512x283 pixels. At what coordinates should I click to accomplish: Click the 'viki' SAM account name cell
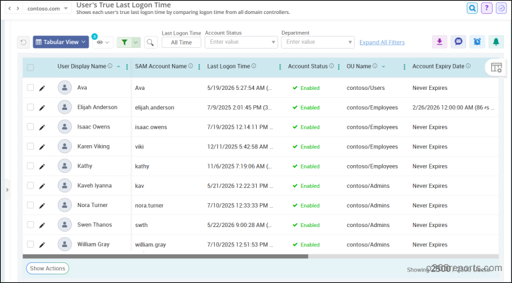pyautogui.click(x=139, y=146)
